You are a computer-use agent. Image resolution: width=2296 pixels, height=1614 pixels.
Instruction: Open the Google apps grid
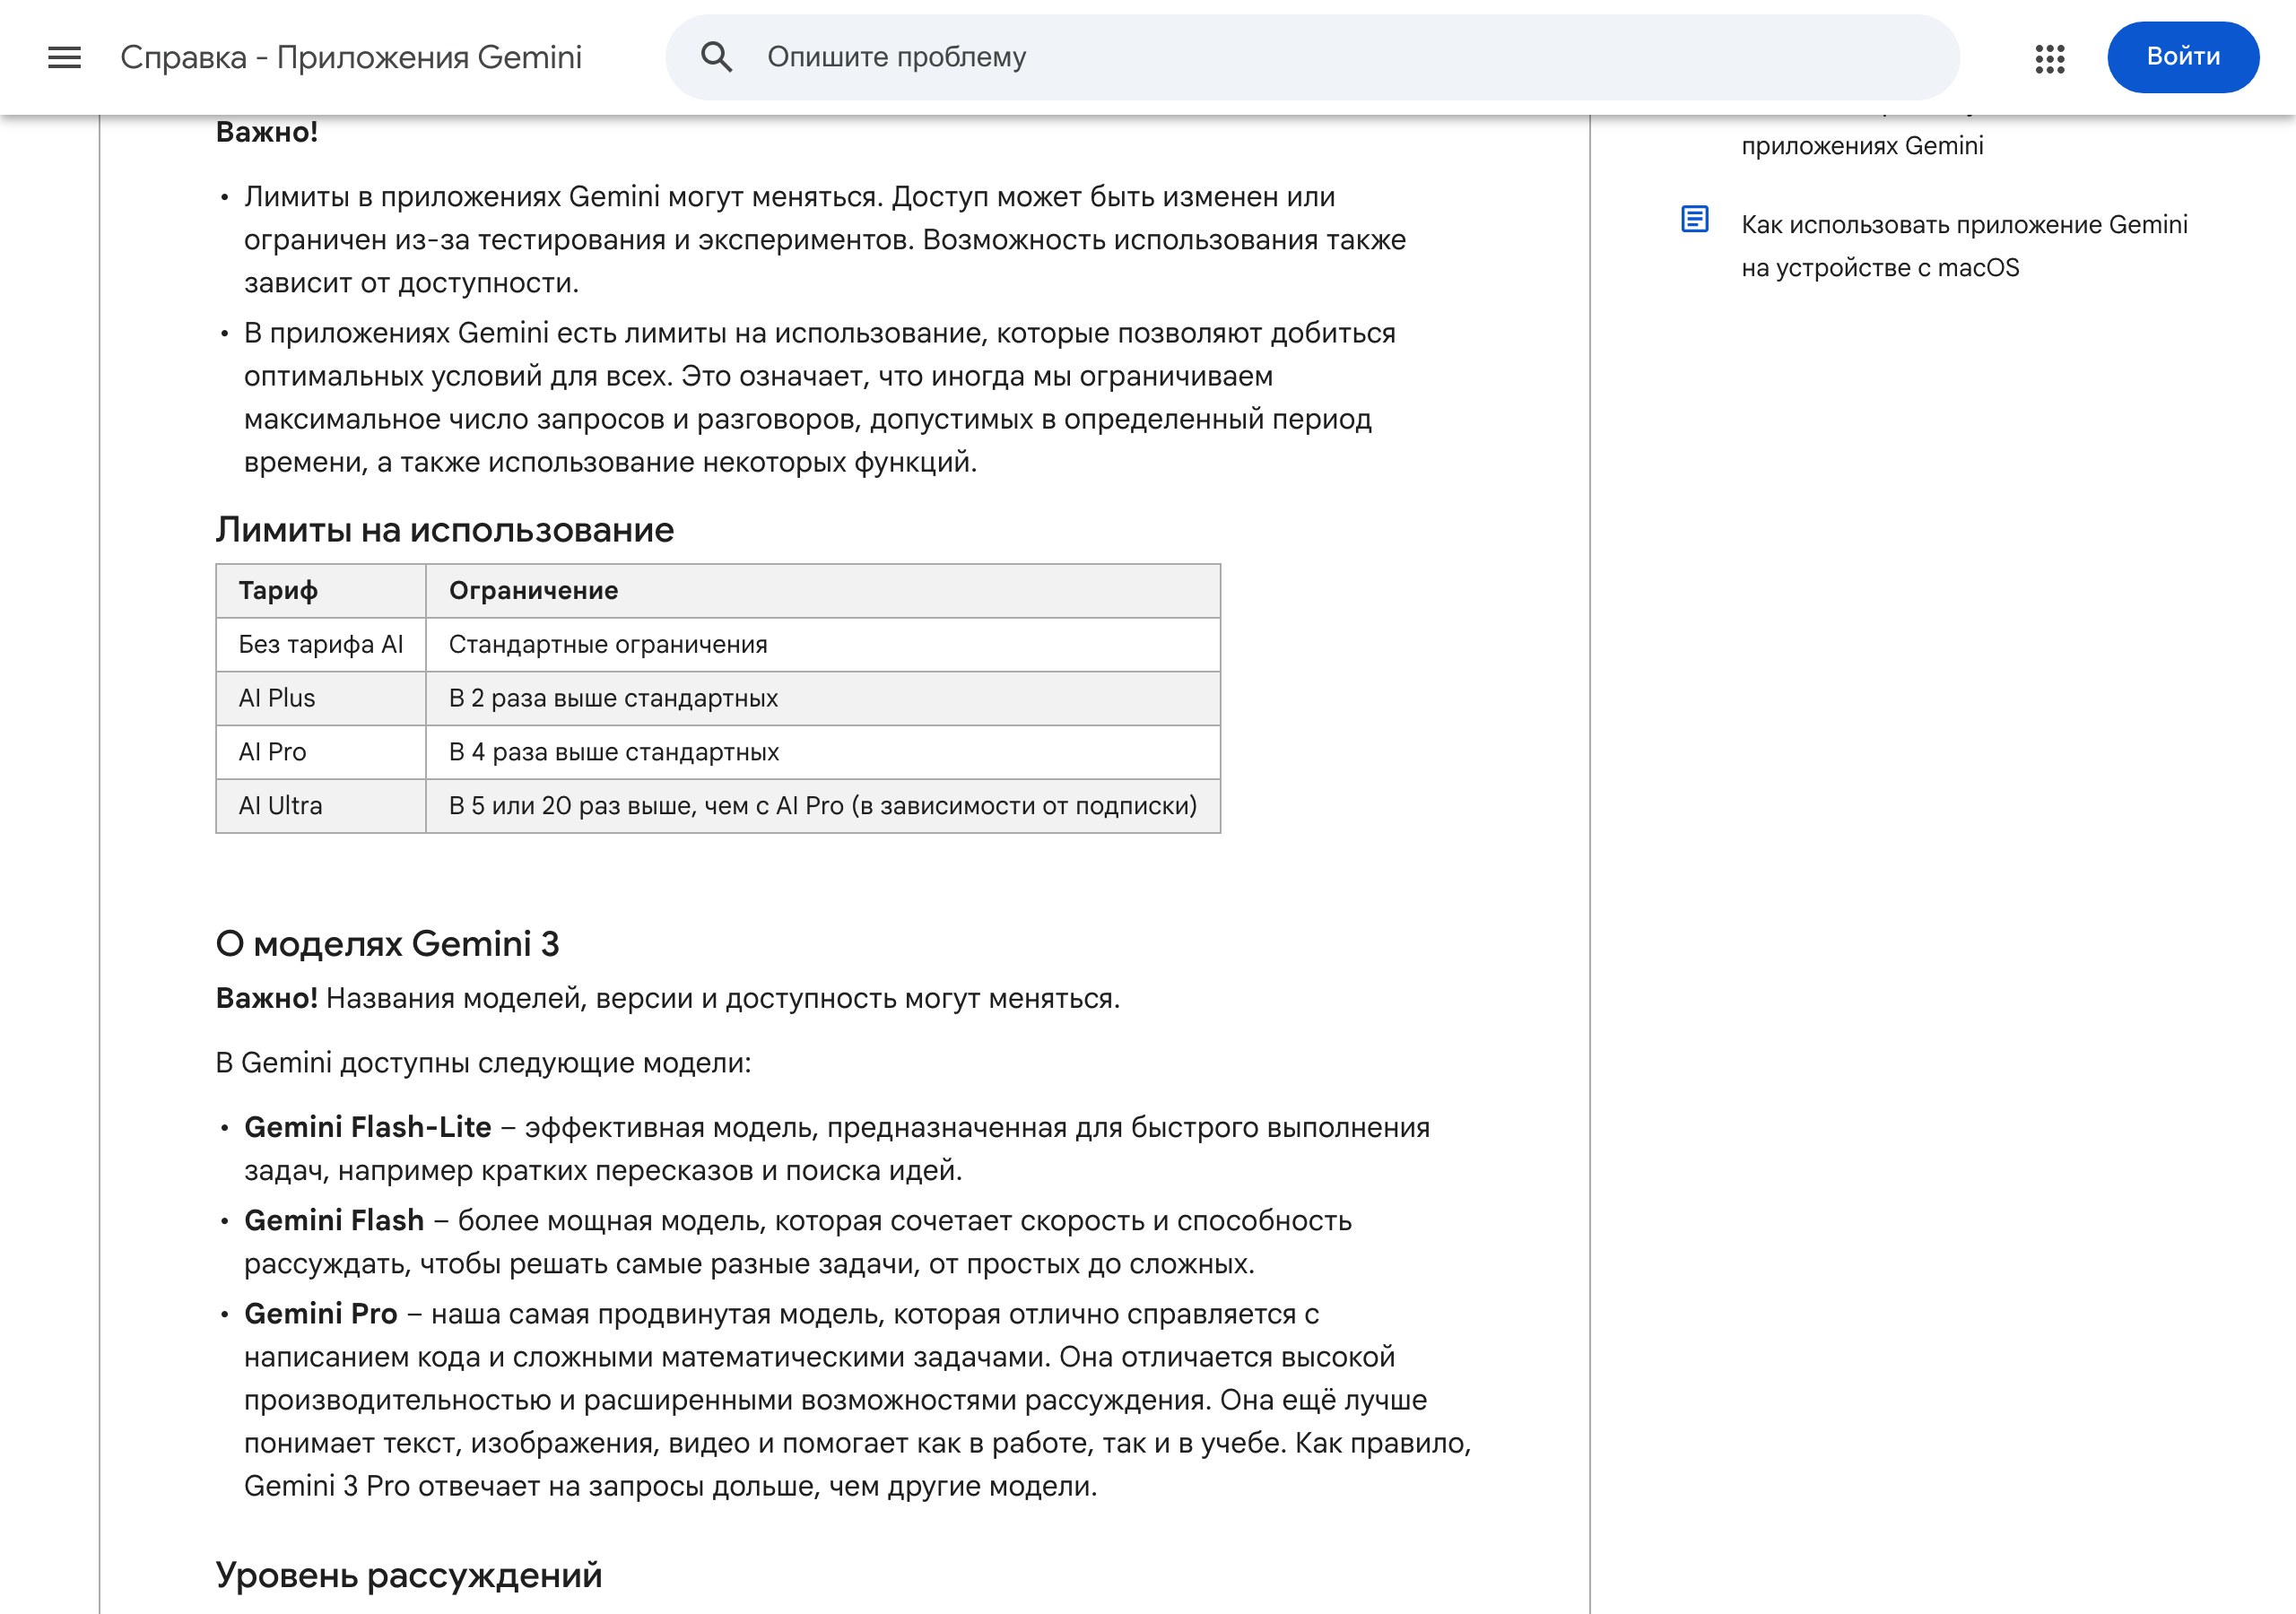pyautogui.click(x=2049, y=58)
